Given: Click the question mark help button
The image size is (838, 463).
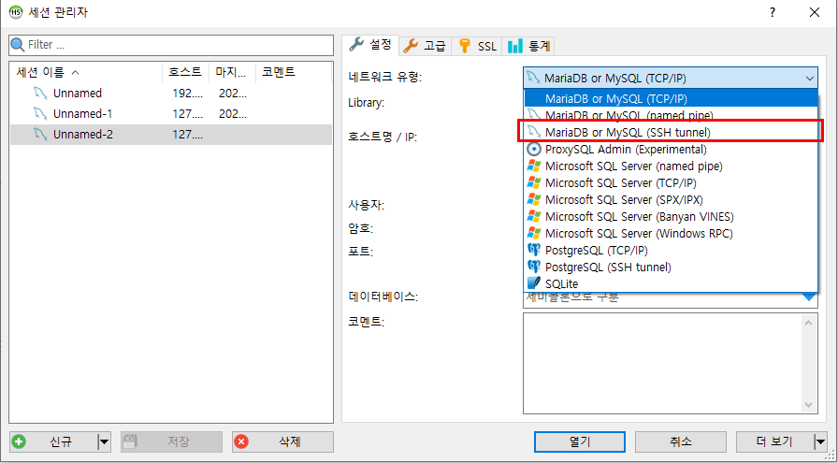Looking at the screenshot, I should click(773, 13).
